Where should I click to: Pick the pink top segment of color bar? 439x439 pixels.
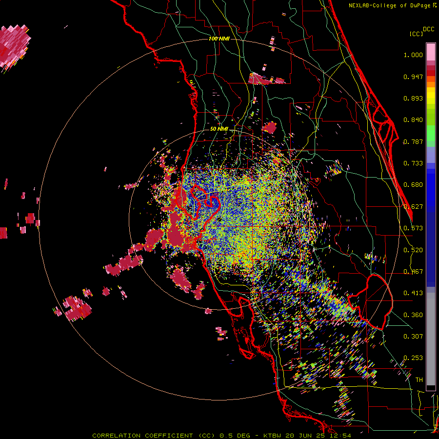click(x=431, y=52)
